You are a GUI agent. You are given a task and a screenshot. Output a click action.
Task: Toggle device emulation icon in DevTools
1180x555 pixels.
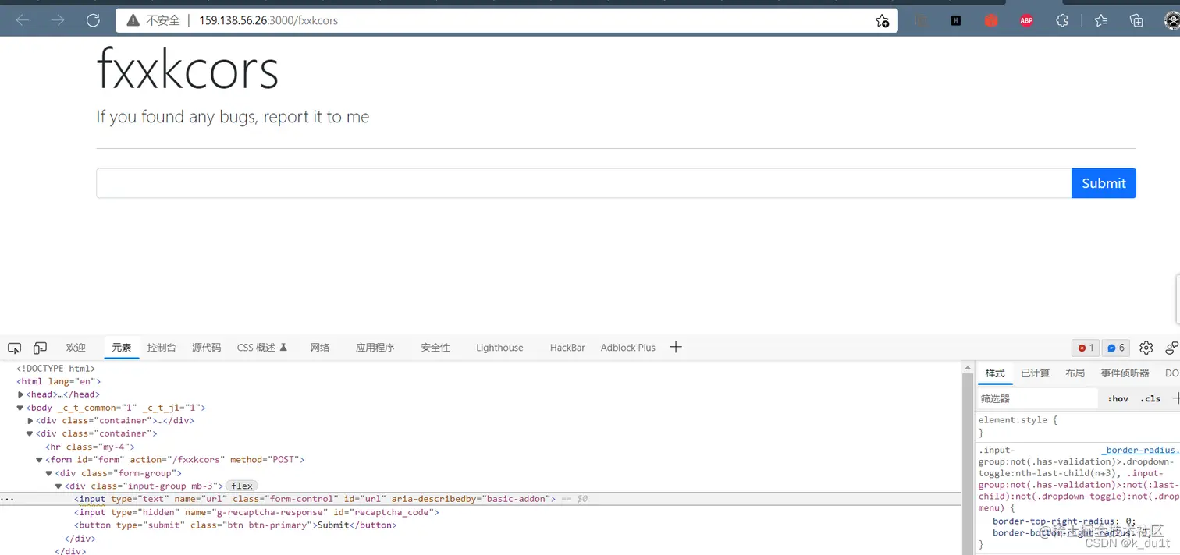[x=40, y=348]
